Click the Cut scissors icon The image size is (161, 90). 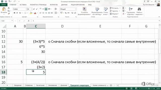[9, 8]
